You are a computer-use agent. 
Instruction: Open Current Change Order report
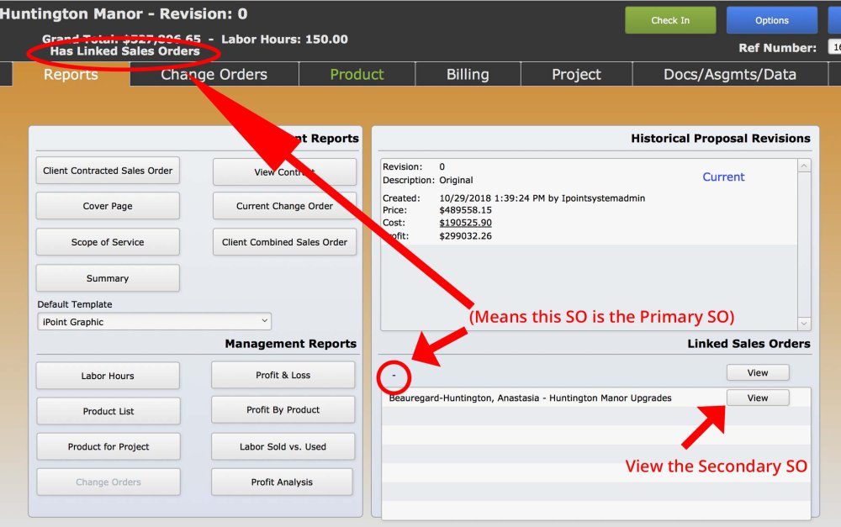coord(284,206)
